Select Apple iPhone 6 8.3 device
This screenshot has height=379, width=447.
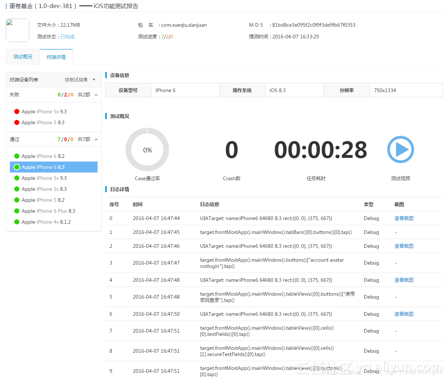tap(54, 167)
